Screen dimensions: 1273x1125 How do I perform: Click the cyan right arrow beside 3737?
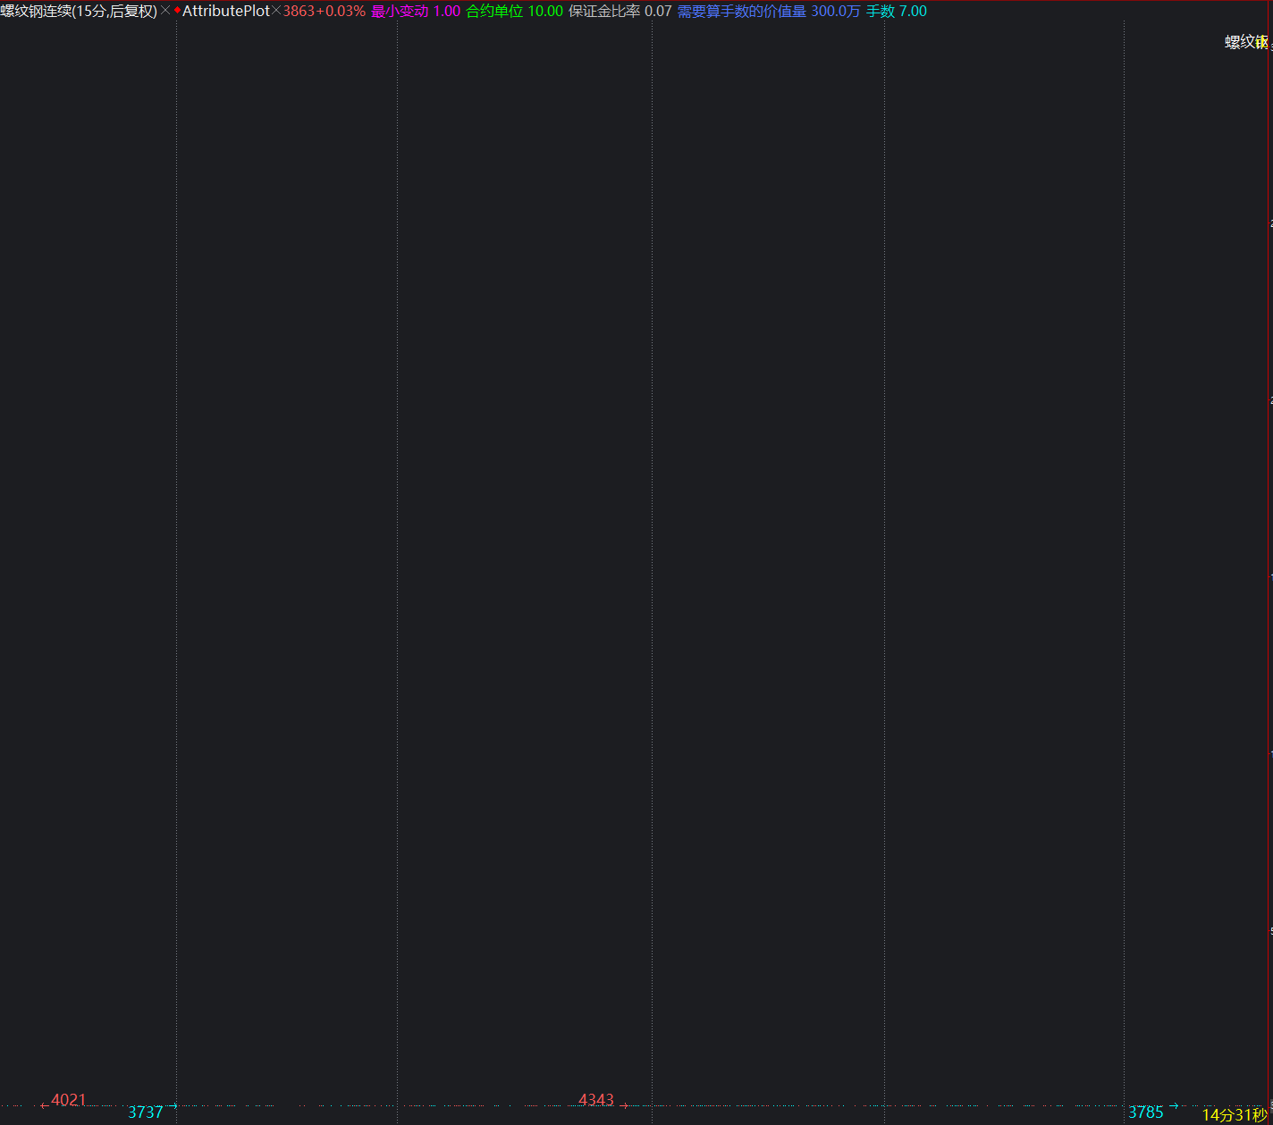[173, 1106]
